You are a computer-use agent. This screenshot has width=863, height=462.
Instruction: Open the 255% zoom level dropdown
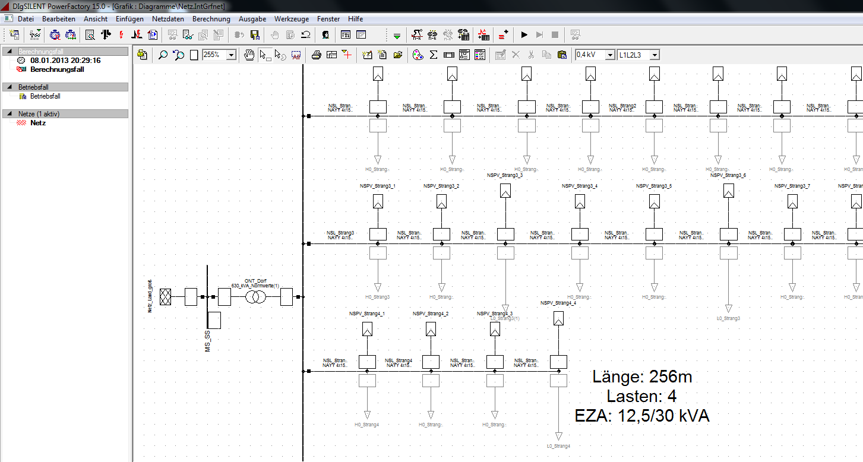tap(230, 54)
